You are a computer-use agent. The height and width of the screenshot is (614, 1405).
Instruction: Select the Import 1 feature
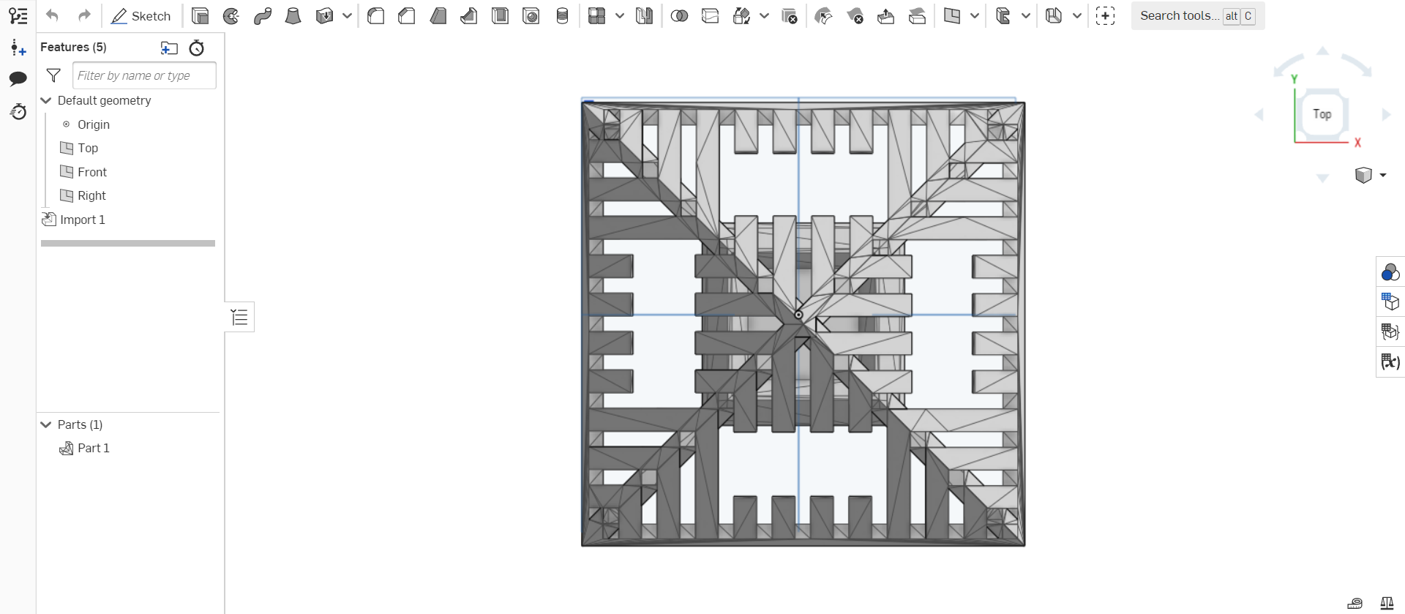[82, 220]
